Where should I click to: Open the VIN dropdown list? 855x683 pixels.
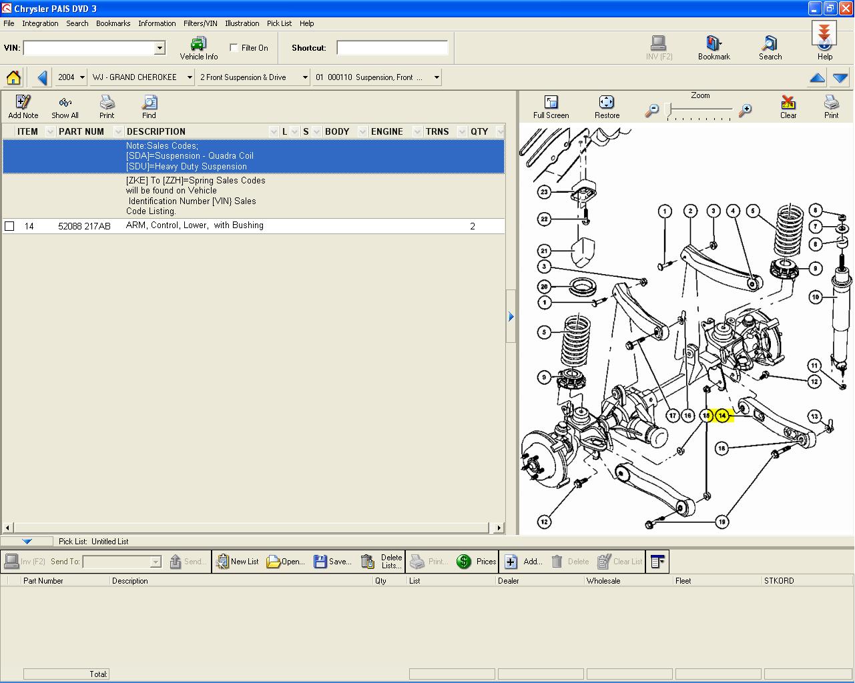(x=160, y=48)
